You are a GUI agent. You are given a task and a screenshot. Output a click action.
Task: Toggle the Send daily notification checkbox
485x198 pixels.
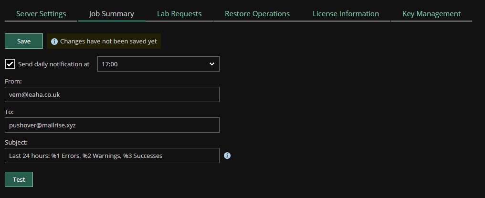[x=10, y=64]
